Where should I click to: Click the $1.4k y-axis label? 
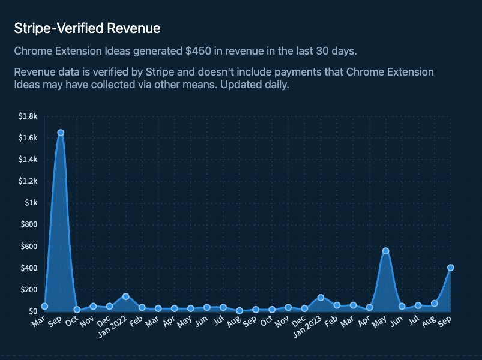pyautogui.click(x=28, y=160)
